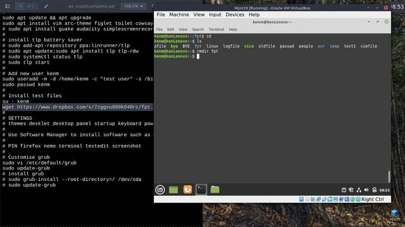Click the terminal scrollbar thumb
The height and width of the screenshot is (227, 405).
coord(389,177)
